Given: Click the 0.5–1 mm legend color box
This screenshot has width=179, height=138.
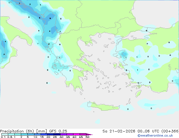Looking at the screenshot, I should tap(11, 134).
